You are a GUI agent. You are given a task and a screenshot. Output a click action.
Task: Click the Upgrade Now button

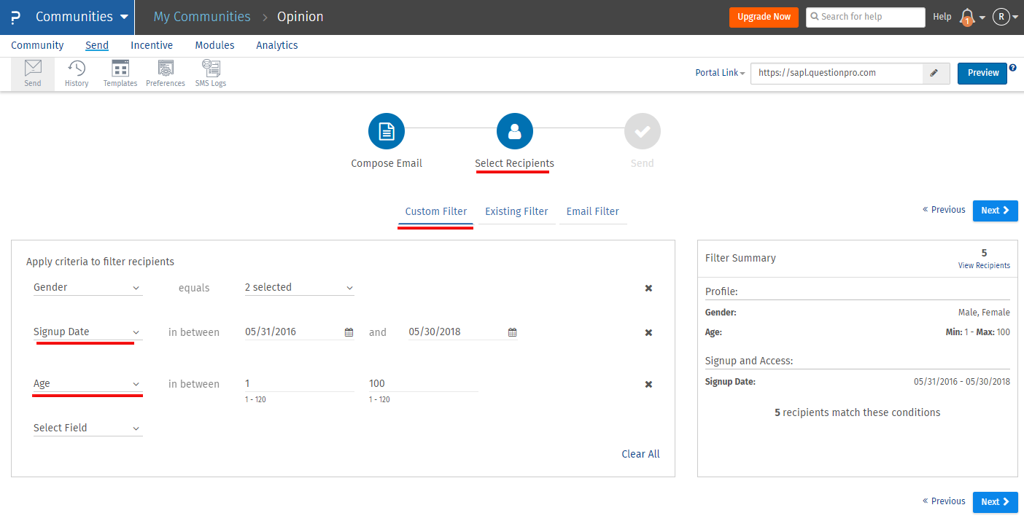point(764,17)
